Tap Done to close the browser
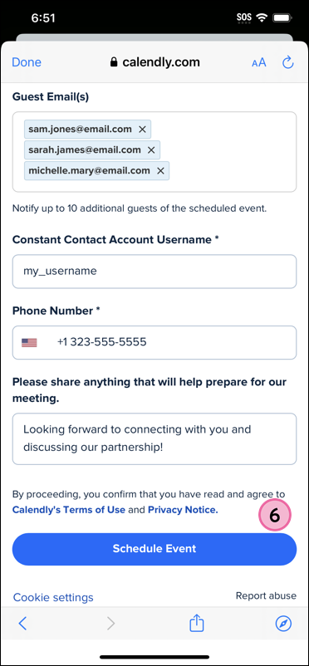The width and height of the screenshot is (309, 666). (27, 62)
